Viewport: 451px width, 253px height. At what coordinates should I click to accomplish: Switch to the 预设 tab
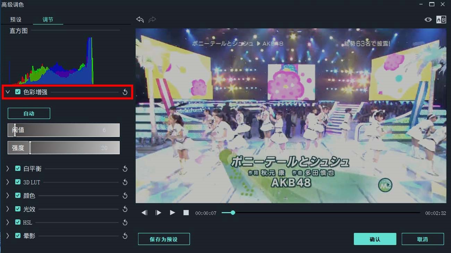(x=16, y=20)
